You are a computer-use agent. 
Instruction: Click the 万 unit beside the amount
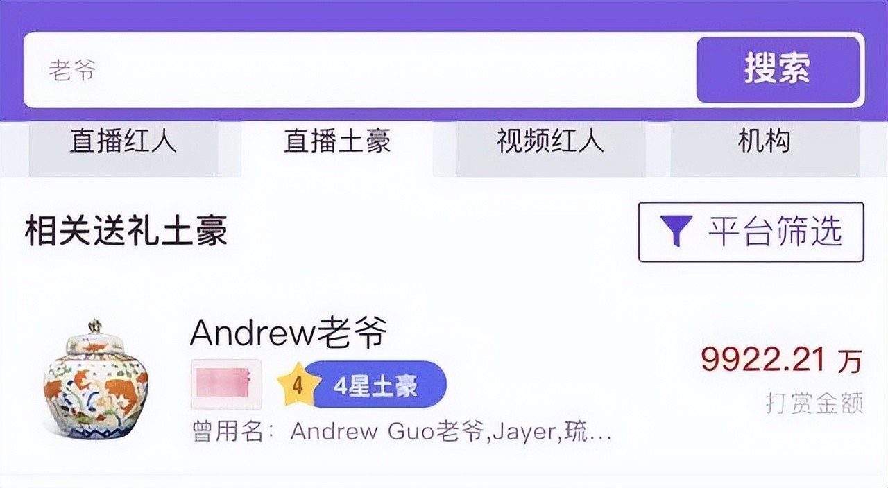850,361
